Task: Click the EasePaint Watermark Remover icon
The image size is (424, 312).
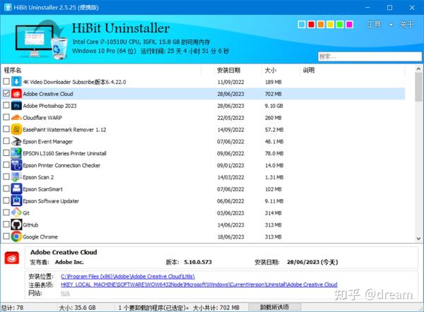Action: [x=16, y=129]
